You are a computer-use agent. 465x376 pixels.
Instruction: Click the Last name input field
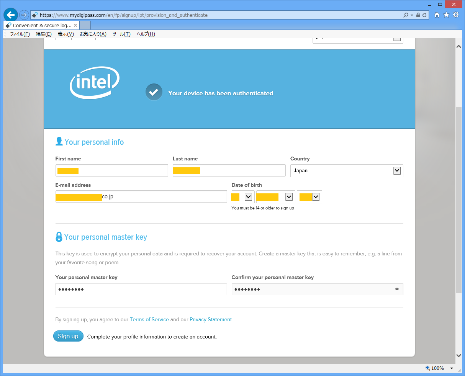(x=229, y=170)
